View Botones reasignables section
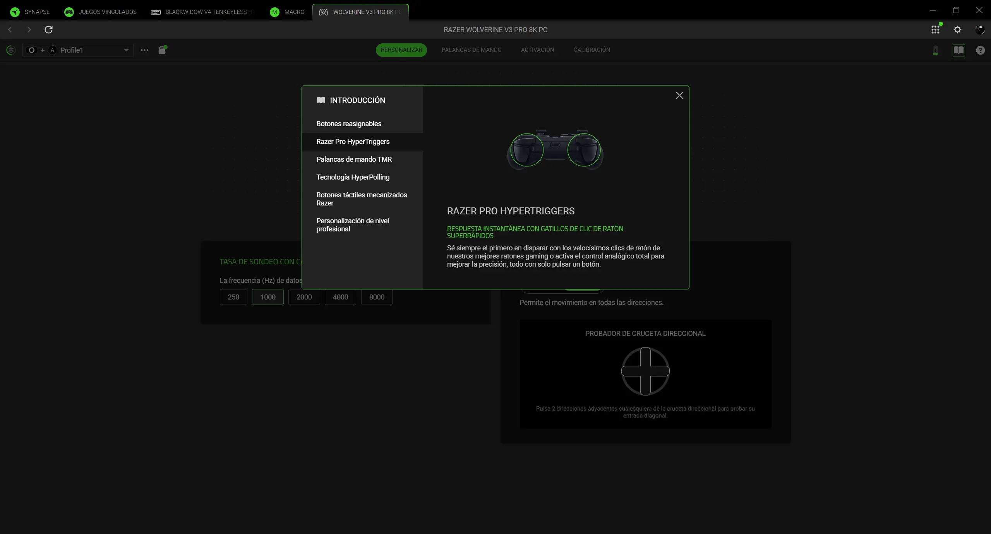Image resolution: width=991 pixels, height=534 pixels. (x=348, y=123)
